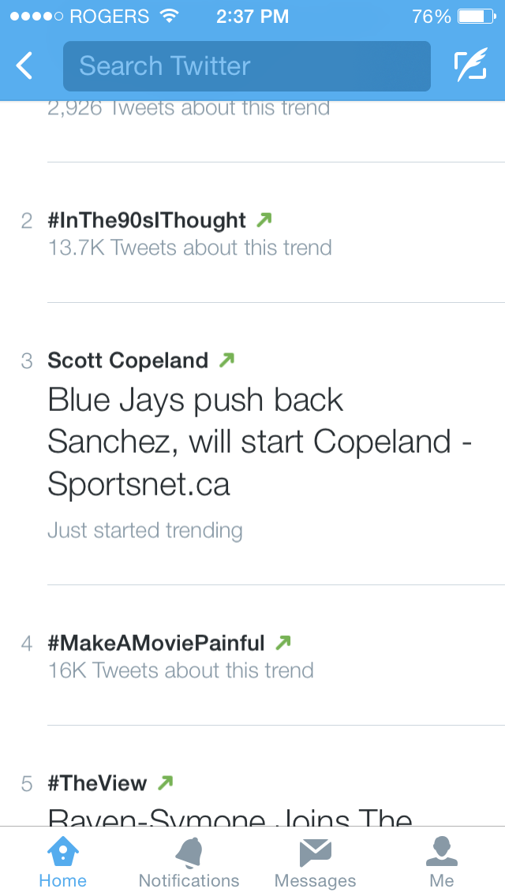This screenshot has height=896, width=505.
Task: Open the #TheView trend
Action: (97, 783)
